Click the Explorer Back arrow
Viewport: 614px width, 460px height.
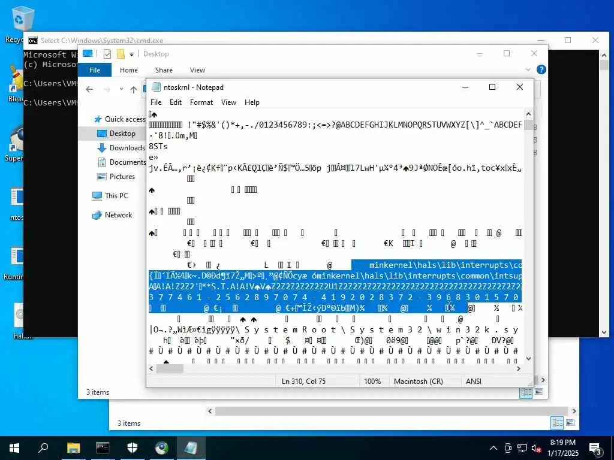coord(89,90)
